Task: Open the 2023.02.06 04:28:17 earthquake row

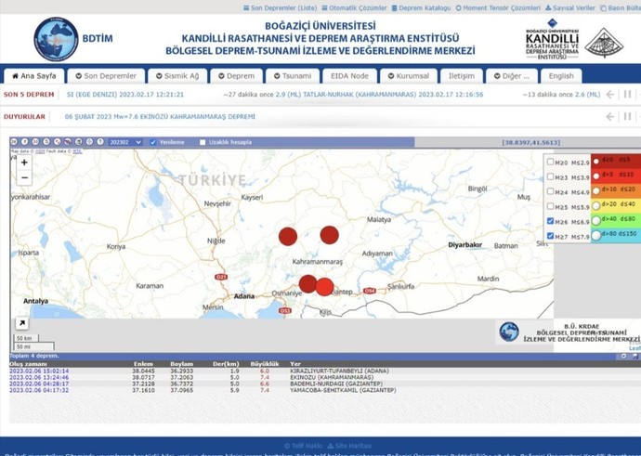Action: tap(325, 384)
